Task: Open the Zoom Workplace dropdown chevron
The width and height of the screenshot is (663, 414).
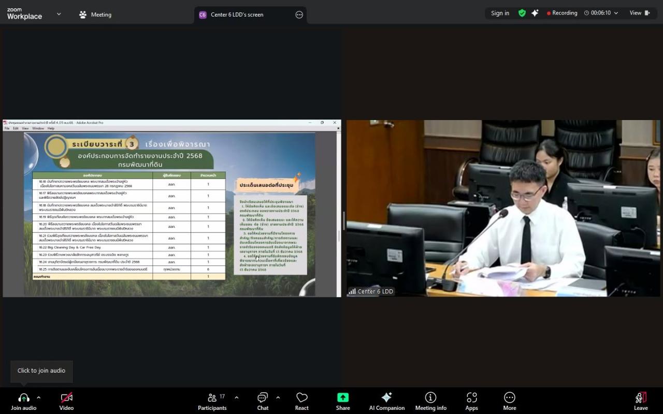Action: point(59,14)
